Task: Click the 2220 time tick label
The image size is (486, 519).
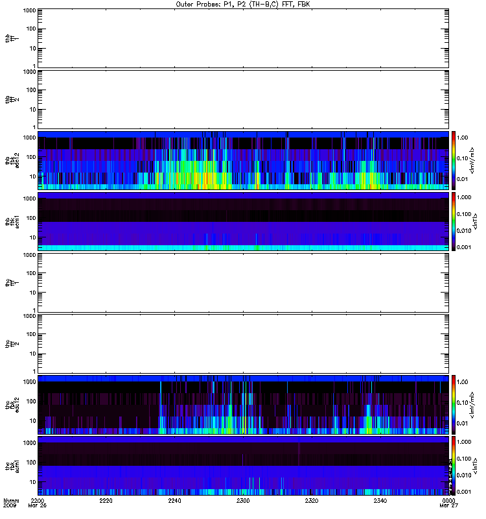Action: (x=106, y=500)
